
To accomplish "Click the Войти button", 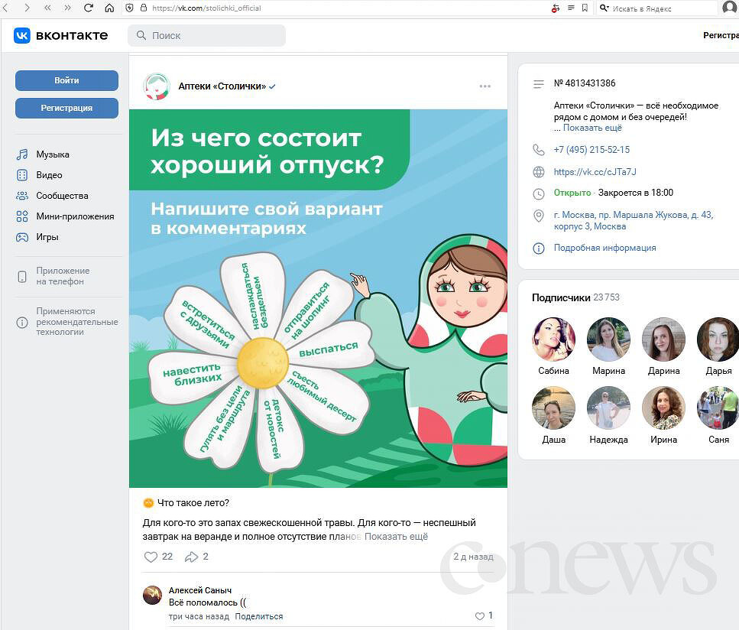I will pyautogui.click(x=66, y=80).
